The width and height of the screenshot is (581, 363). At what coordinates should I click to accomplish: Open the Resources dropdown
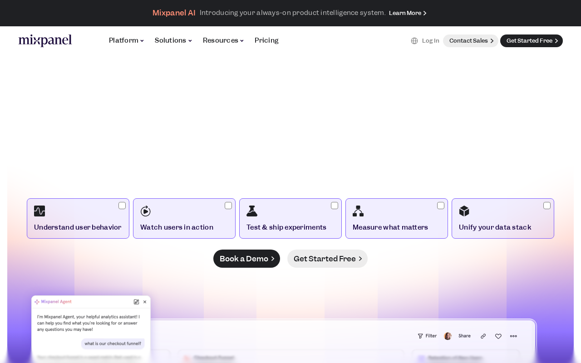pyautogui.click(x=223, y=40)
